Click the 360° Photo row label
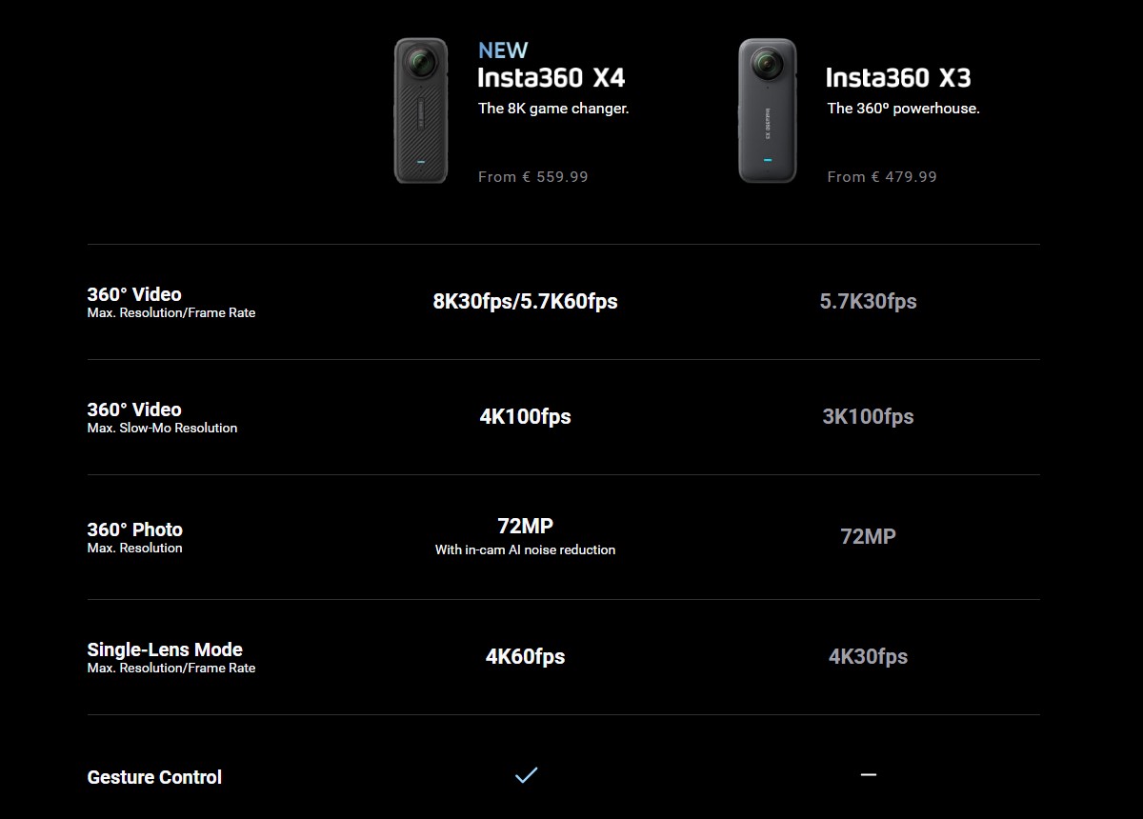The width and height of the screenshot is (1143, 819). [x=134, y=529]
